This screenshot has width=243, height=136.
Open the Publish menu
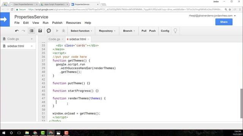(x=57, y=23)
